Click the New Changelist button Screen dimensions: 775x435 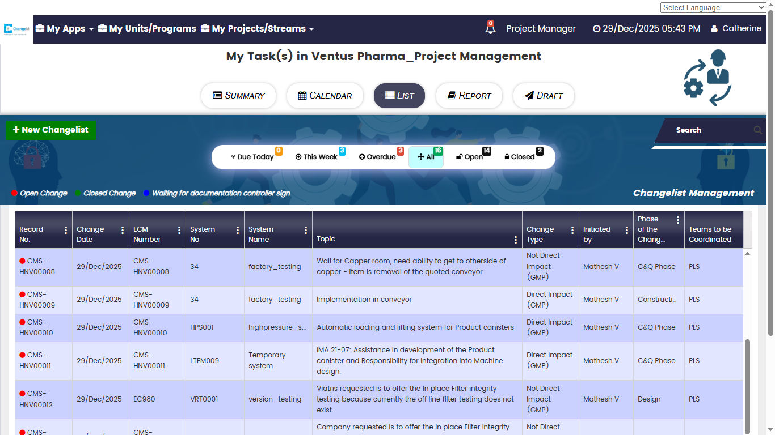click(50, 130)
